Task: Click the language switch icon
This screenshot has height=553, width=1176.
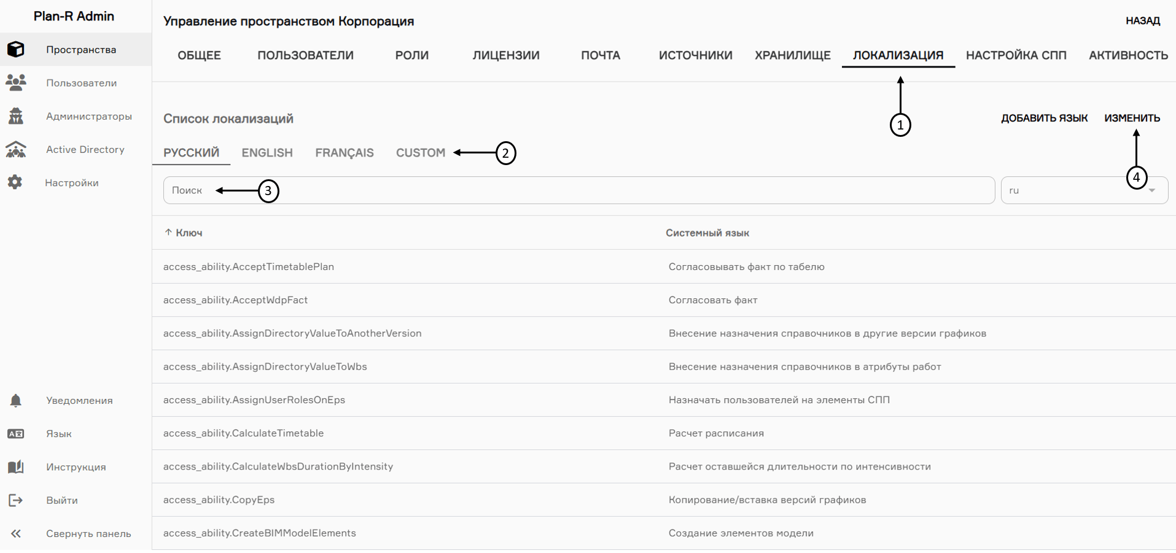Action: pos(16,434)
